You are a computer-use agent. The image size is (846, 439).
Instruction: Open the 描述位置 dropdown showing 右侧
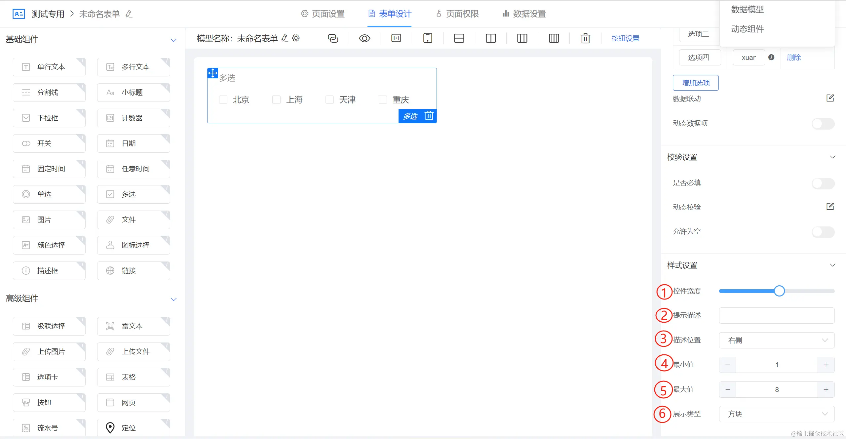tap(777, 340)
